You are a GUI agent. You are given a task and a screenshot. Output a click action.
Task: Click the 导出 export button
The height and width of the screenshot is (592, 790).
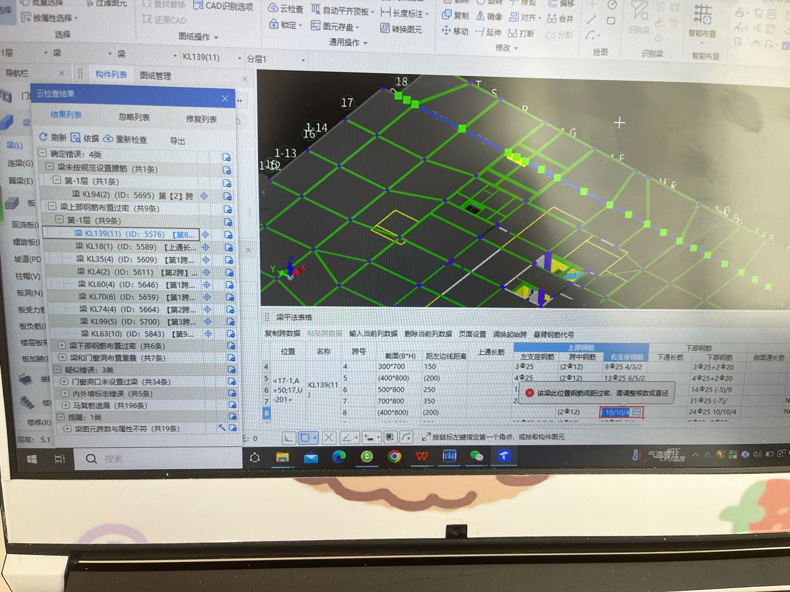click(x=177, y=141)
